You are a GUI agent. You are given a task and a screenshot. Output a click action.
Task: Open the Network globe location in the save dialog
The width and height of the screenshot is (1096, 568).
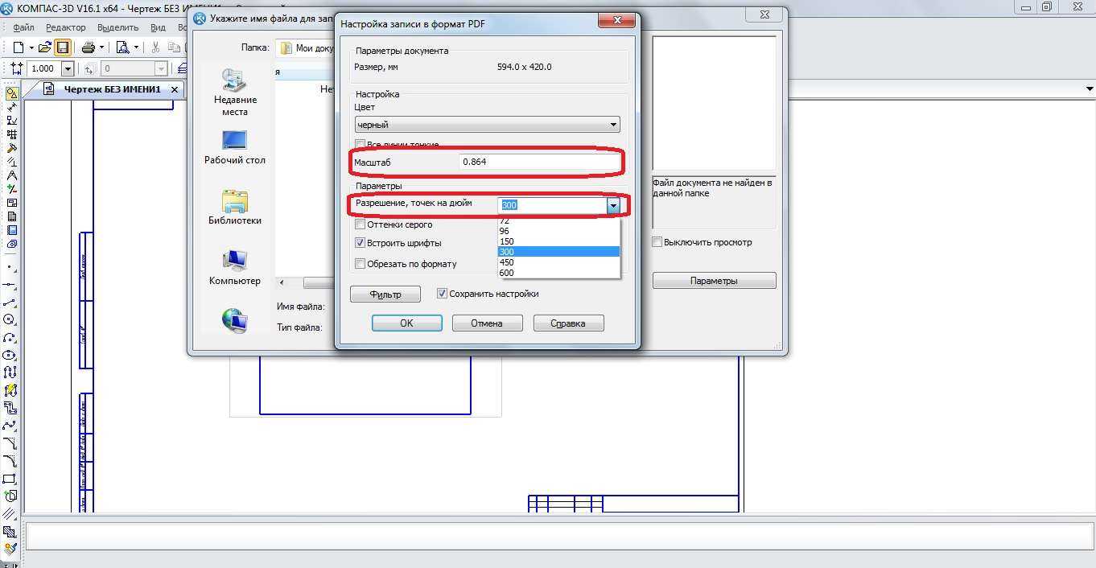click(x=235, y=320)
